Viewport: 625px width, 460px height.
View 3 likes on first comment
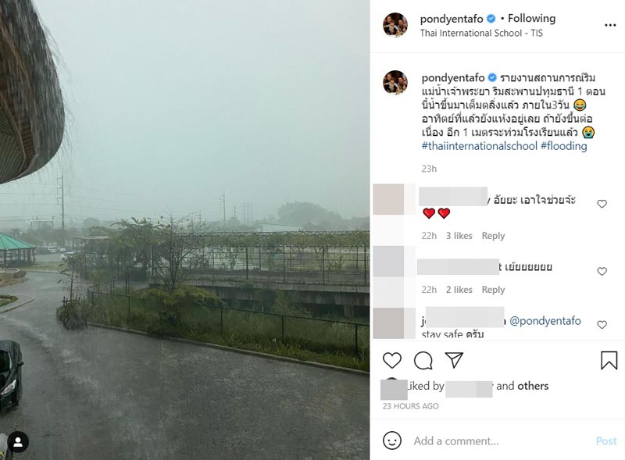click(x=459, y=236)
